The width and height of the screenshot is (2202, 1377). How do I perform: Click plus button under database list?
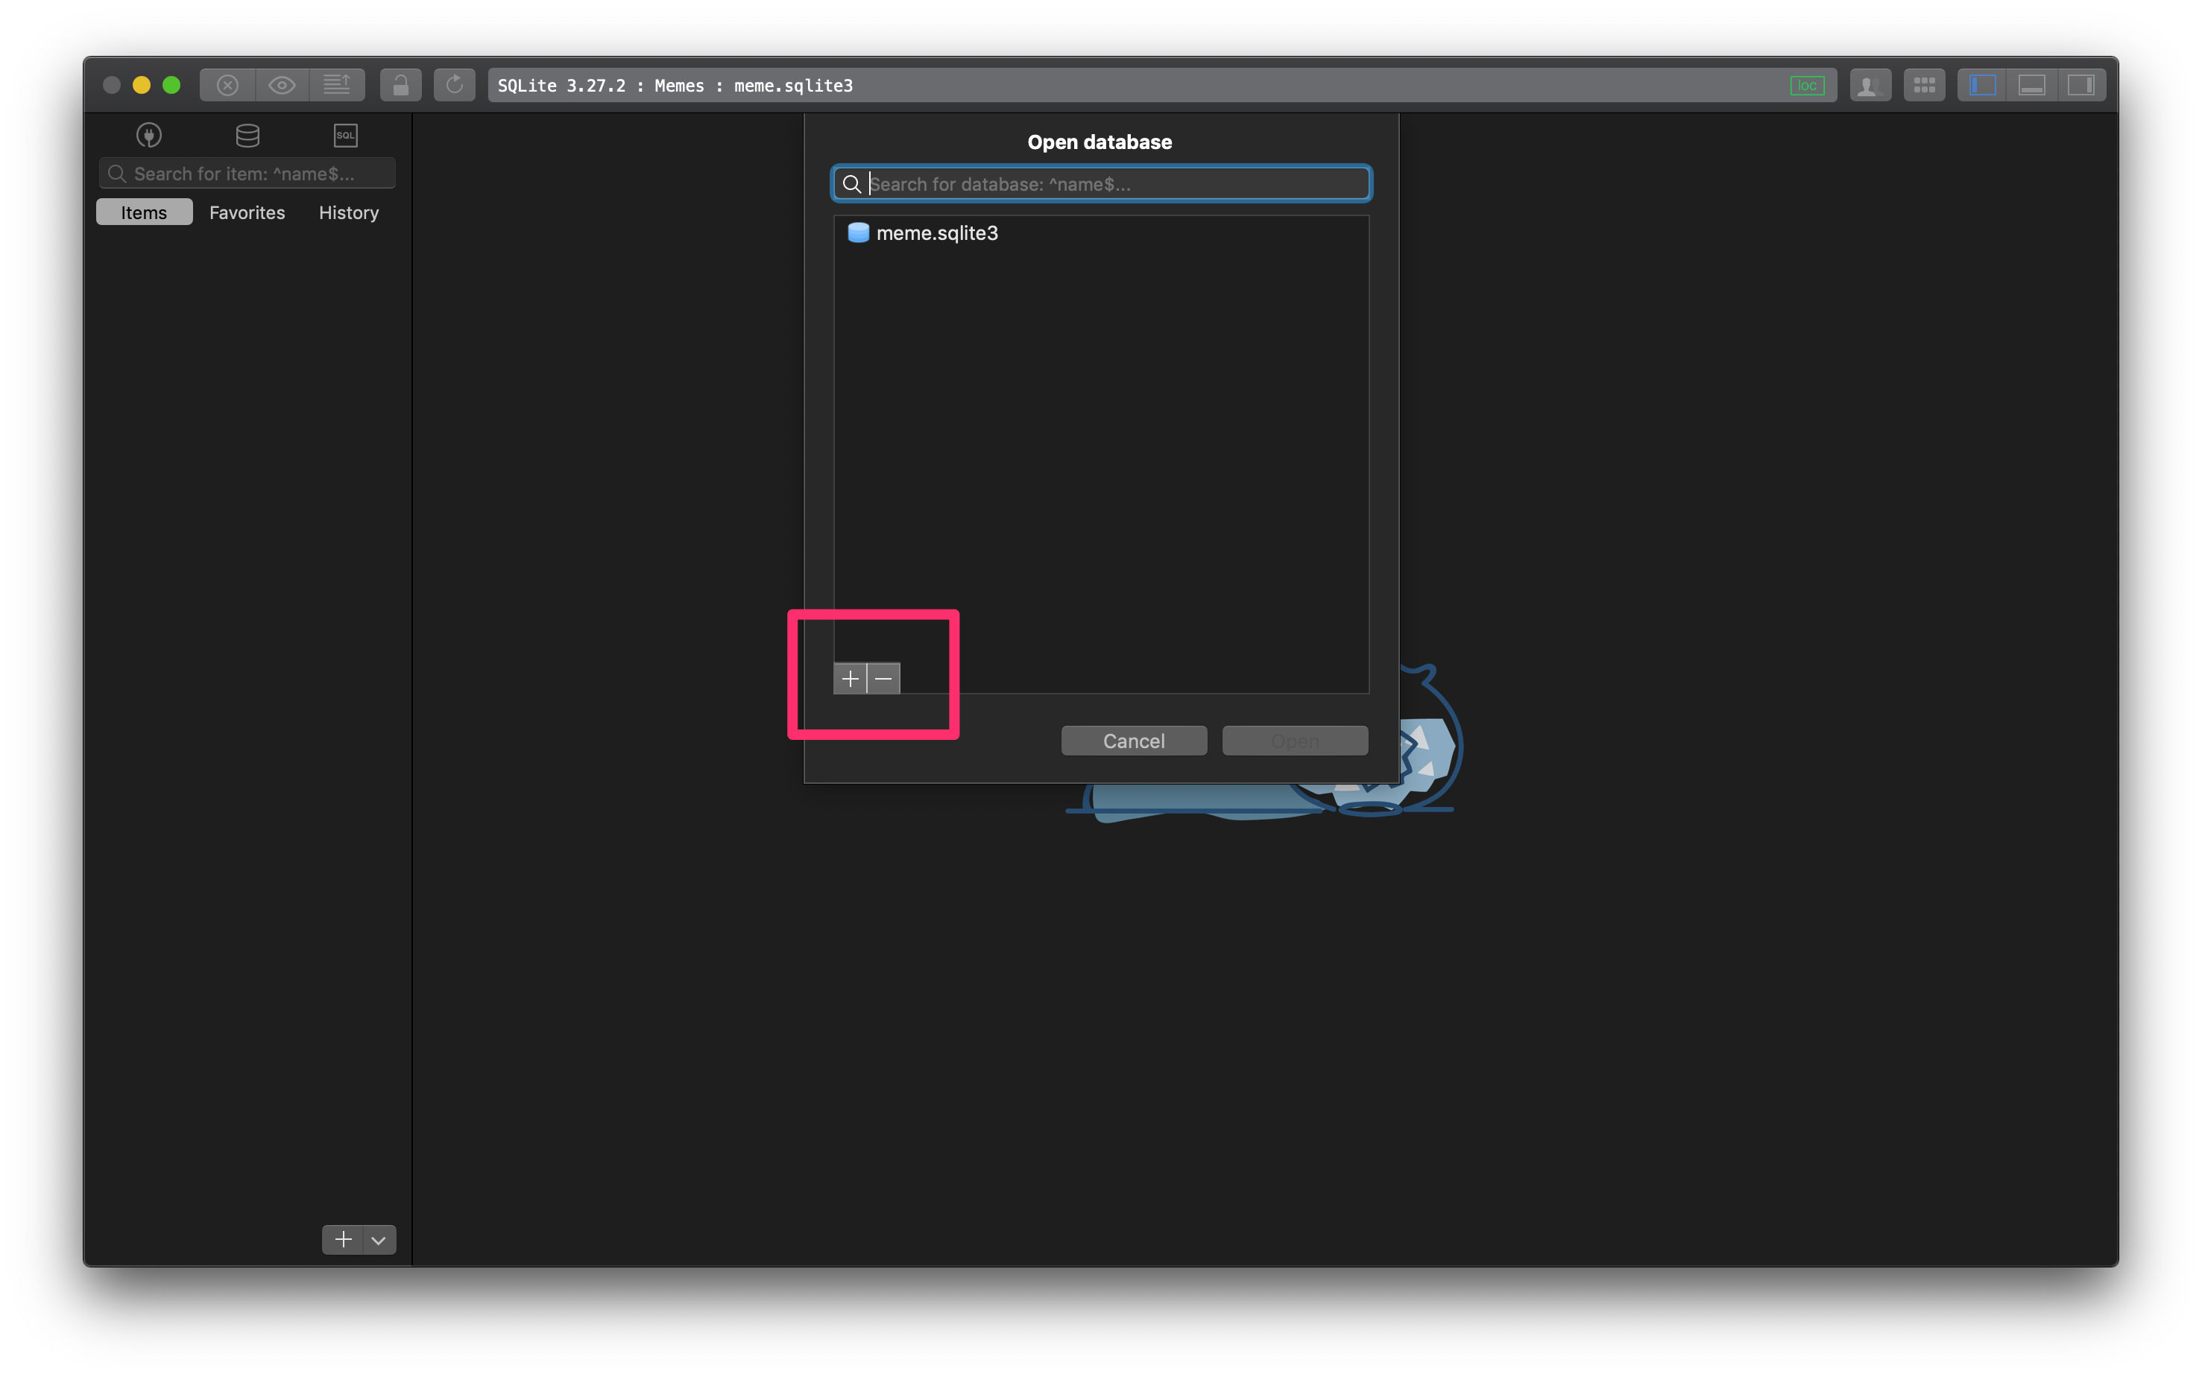850,679
